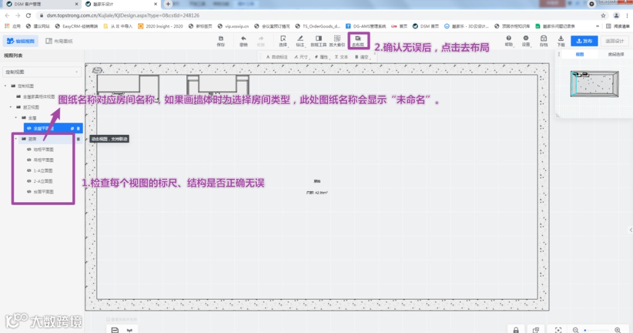Switch to 布局图纸 tab
The width and height of the screenshot is (633, 333).
[59, 41]
